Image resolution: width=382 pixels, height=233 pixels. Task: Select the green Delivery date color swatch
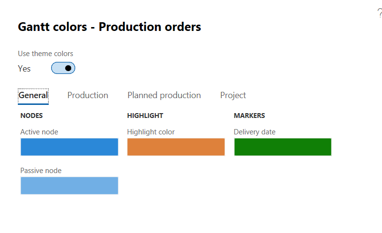click(283, 147)
